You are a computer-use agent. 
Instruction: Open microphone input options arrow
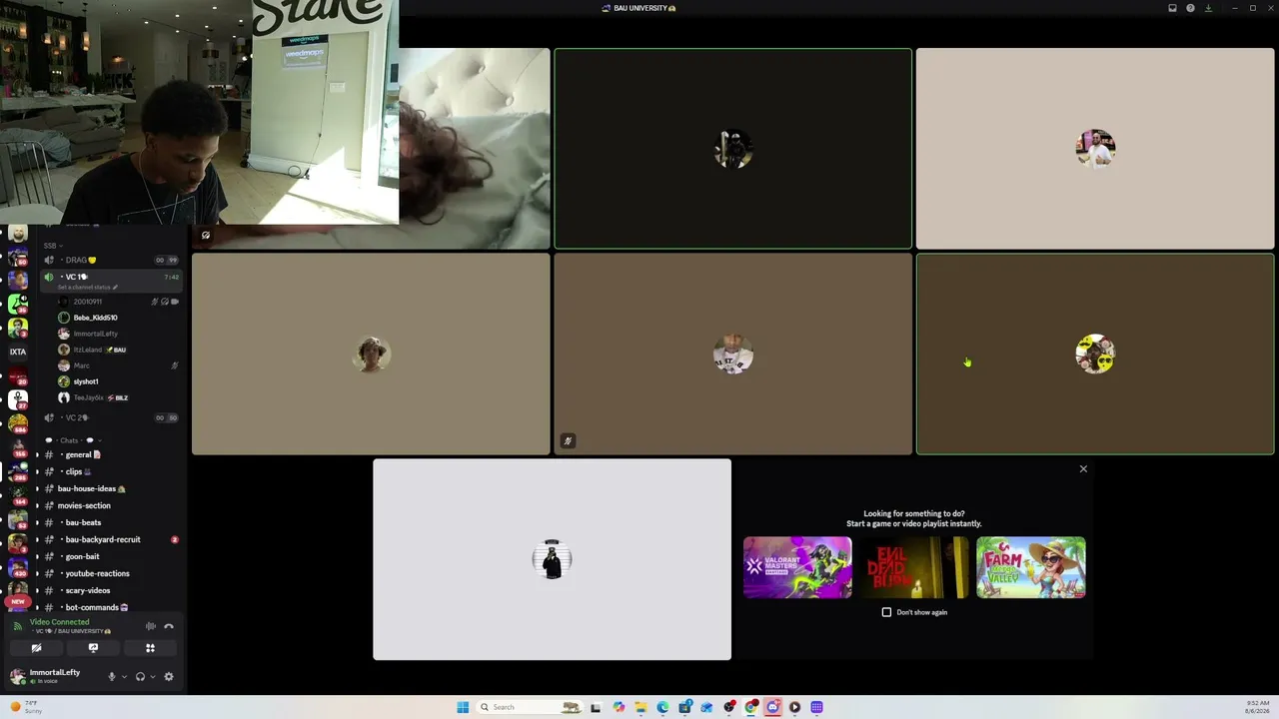click(x=124, y=676)
